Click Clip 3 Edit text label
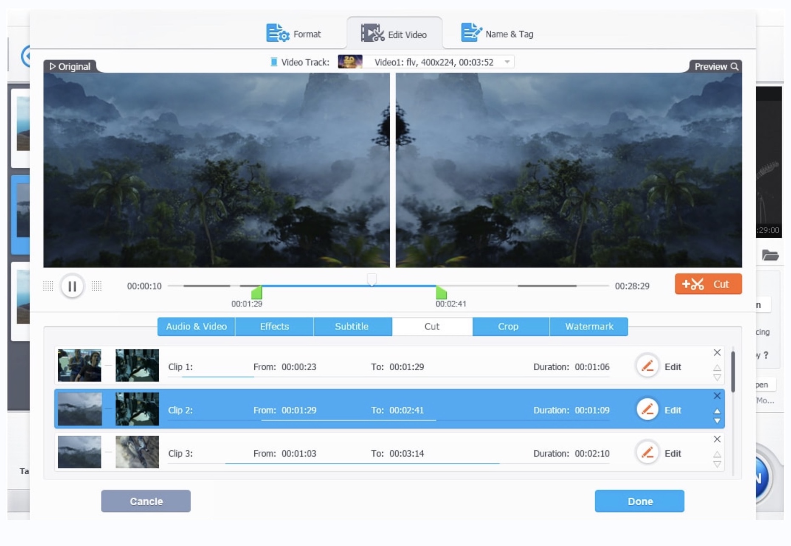Screen dimensions: 791x546 (x=673, y=453)
